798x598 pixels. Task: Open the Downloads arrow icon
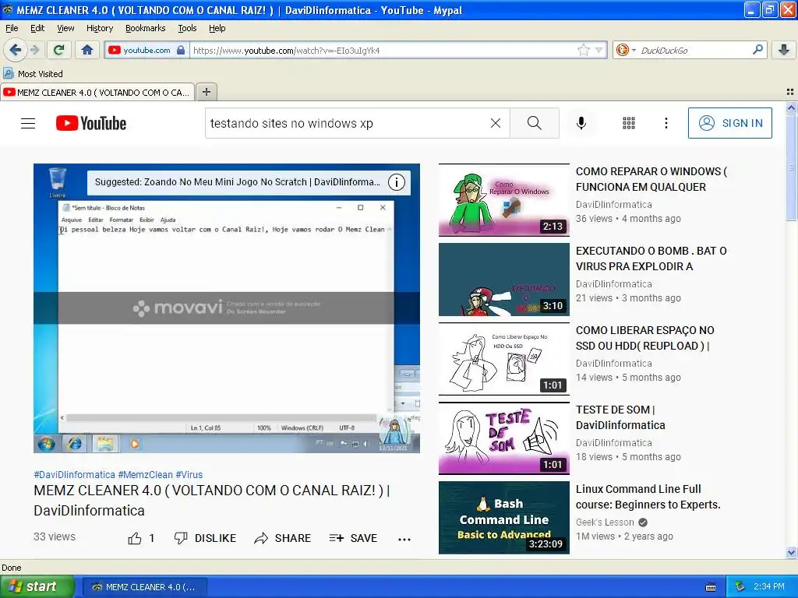pyautogui.click(x=784, y=50)
